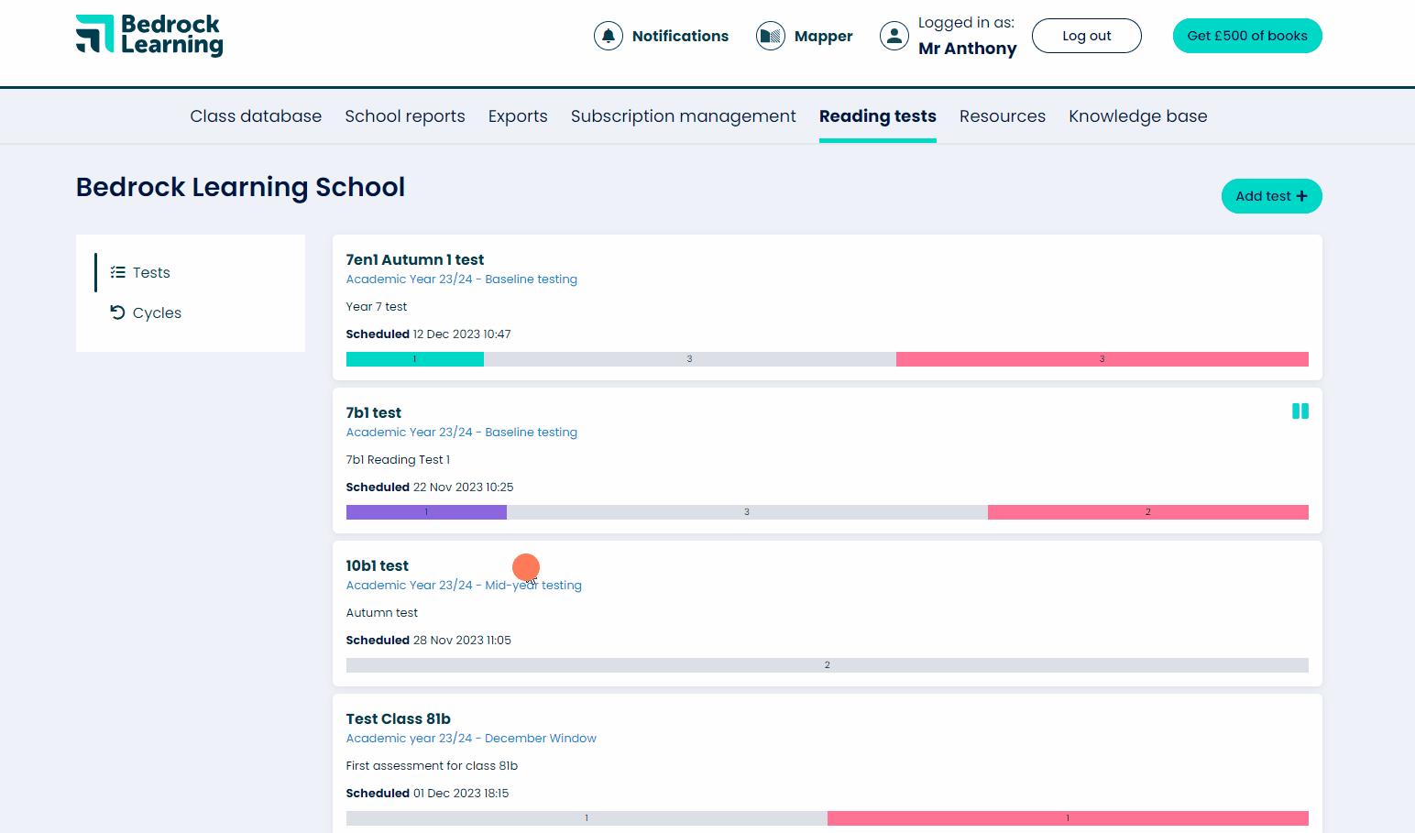Click the plus icon on Add test
Viewport: 1415px width, 833px height.
(1301, 196)
